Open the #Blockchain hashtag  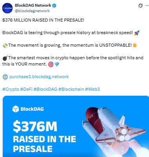pyautogui.click(x=71, y=89)
